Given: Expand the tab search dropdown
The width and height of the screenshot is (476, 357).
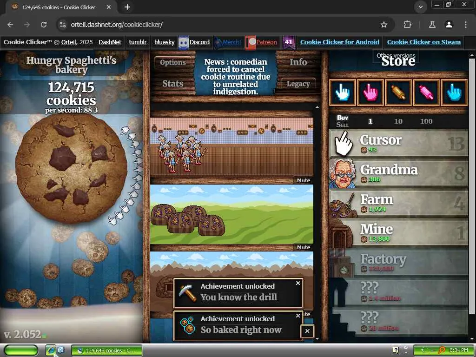Looking at the screenshot, I should [420, 7].
